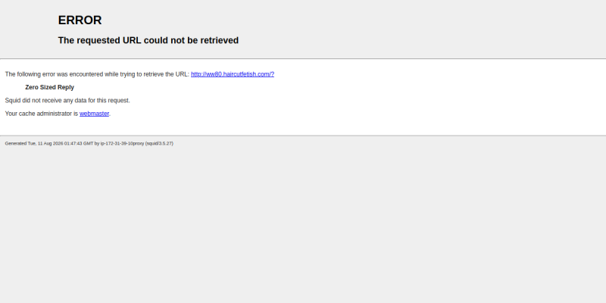
Task: Click the word 'Reply' in the error name
Action: pos(66,87)
